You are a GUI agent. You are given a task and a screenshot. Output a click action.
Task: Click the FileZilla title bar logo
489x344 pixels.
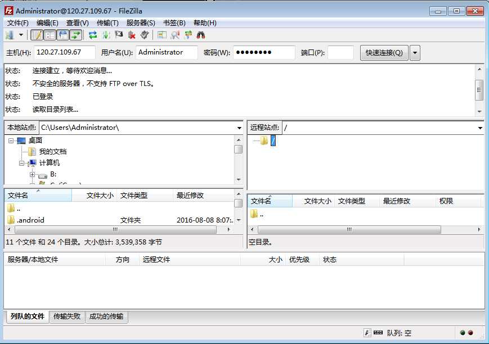[x=9, y=11]
